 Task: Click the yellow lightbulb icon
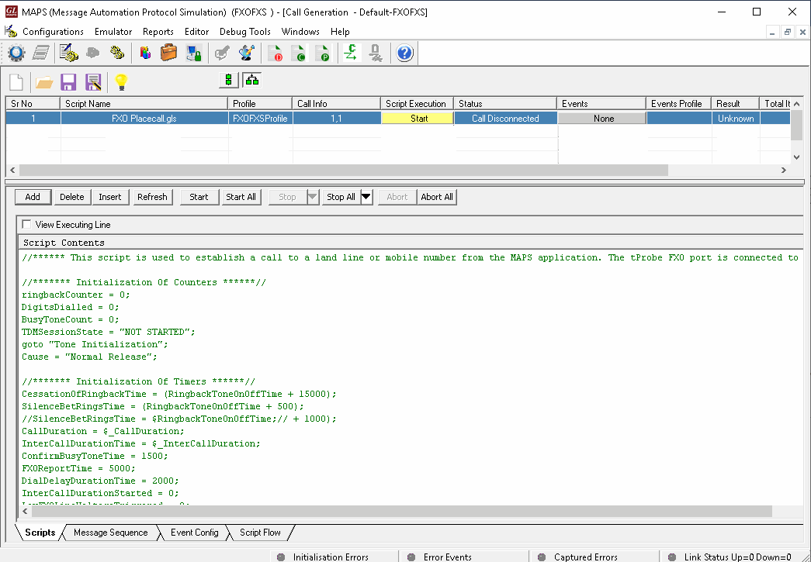click(120, 81)
